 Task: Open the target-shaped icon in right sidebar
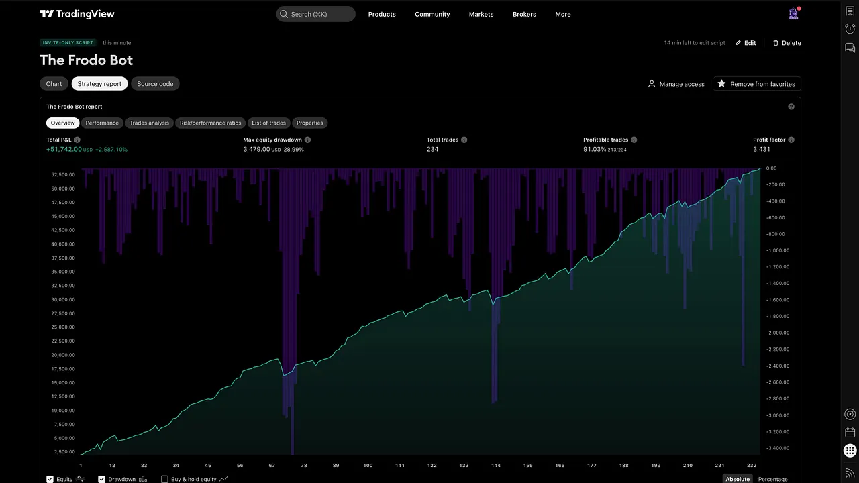click(850, 414)
